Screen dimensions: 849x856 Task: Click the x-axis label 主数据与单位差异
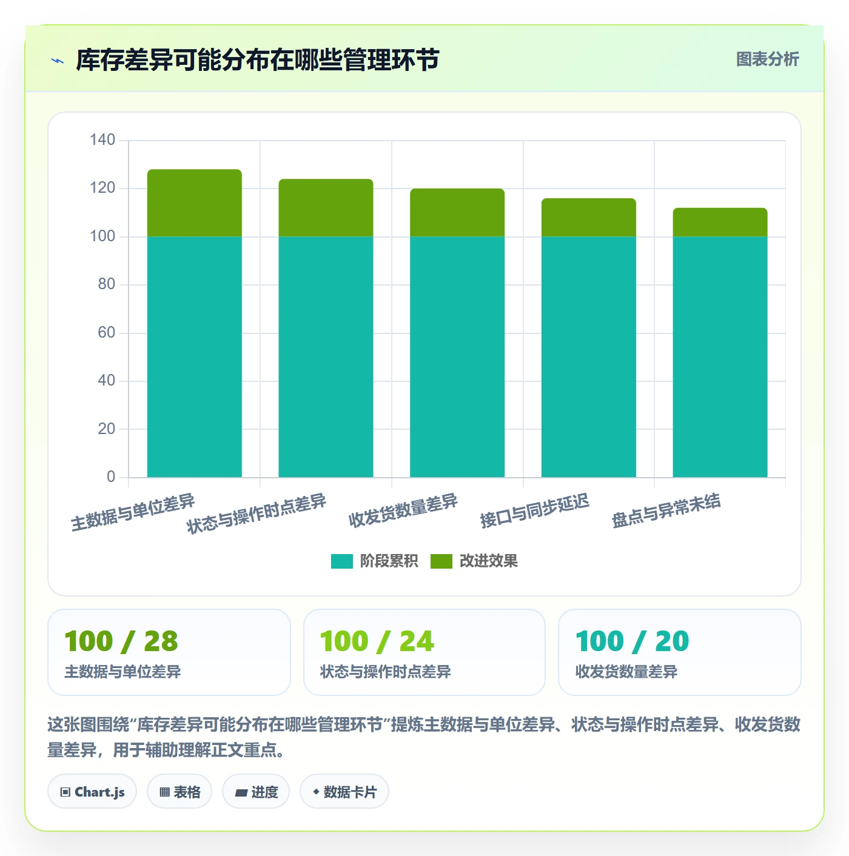[x=133, y=513]
